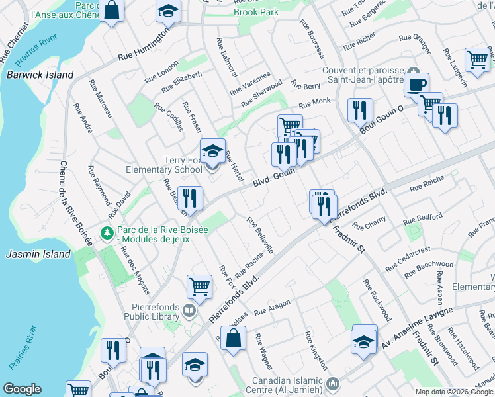This screenshot has height=397, width=495.
Task: Select the tree icon for Parc de la Rive-Boisée
Action: [x=107, y=234]
